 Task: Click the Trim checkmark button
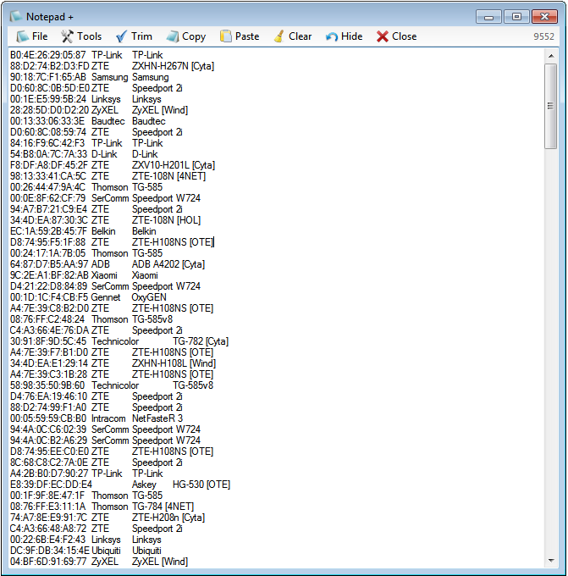(134, 36)
